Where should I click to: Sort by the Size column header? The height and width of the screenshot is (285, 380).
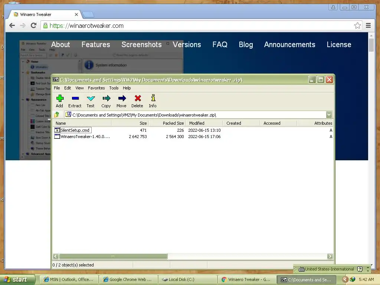pos(130,123)
